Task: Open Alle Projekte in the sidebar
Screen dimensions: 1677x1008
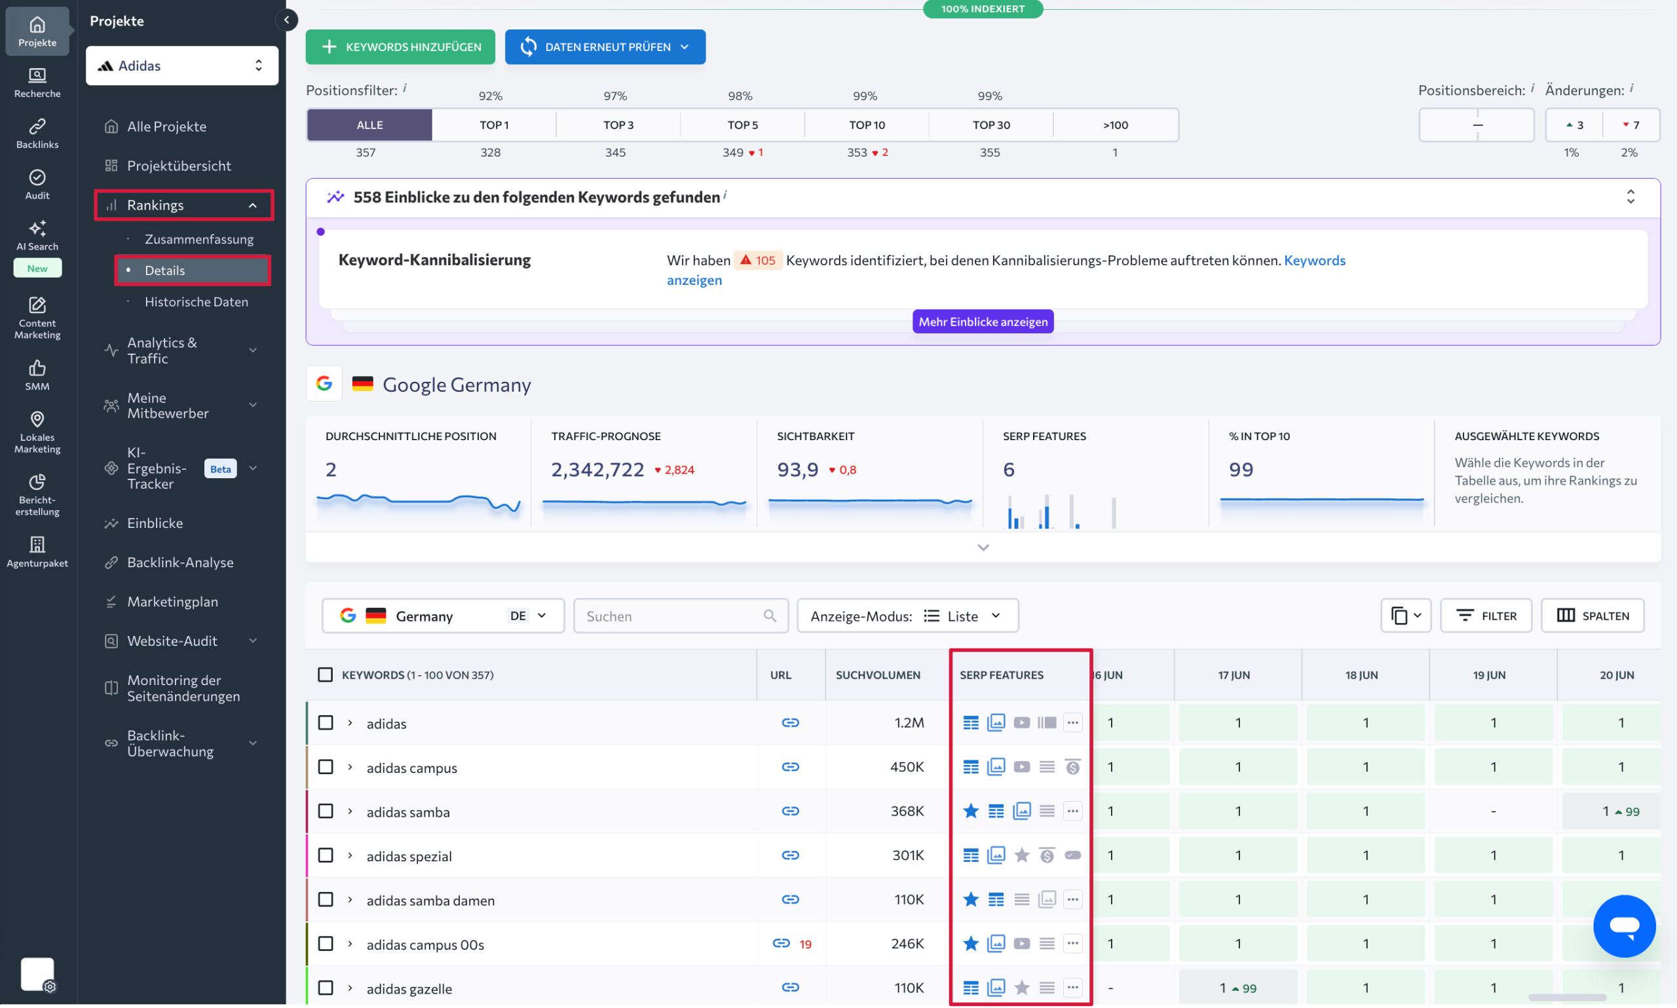Action: point(166,126)
